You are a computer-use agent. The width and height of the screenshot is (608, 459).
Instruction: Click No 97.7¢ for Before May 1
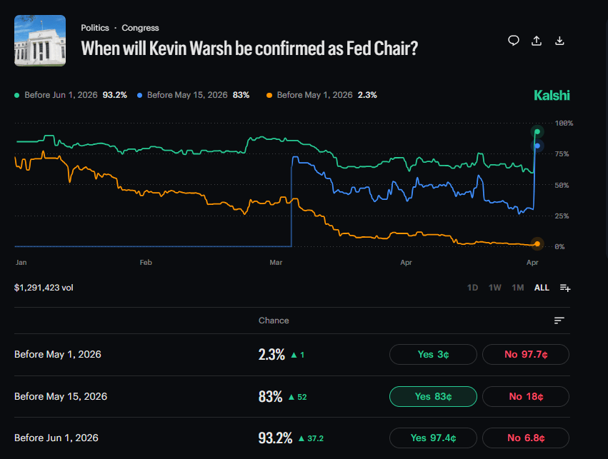525,354
